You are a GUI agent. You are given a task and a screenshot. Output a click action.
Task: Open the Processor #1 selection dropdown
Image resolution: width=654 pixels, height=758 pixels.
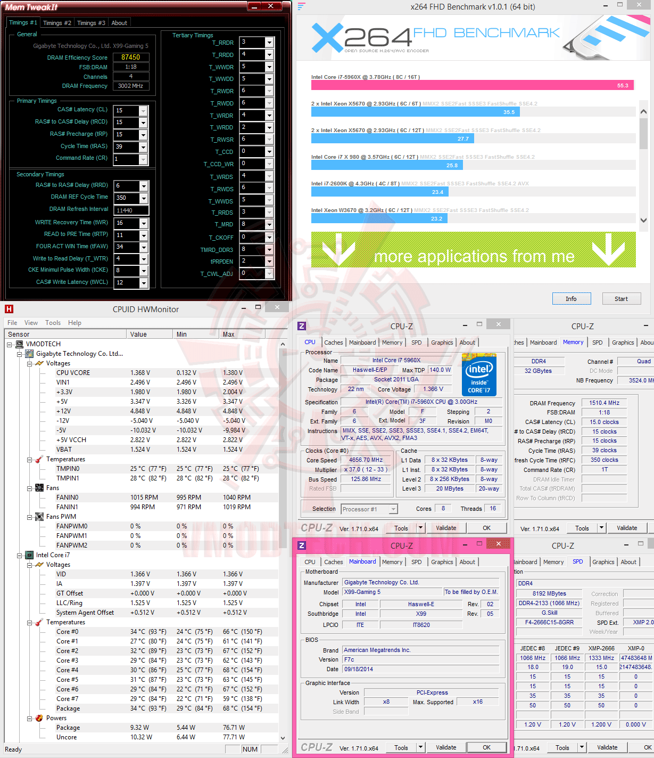393,509
